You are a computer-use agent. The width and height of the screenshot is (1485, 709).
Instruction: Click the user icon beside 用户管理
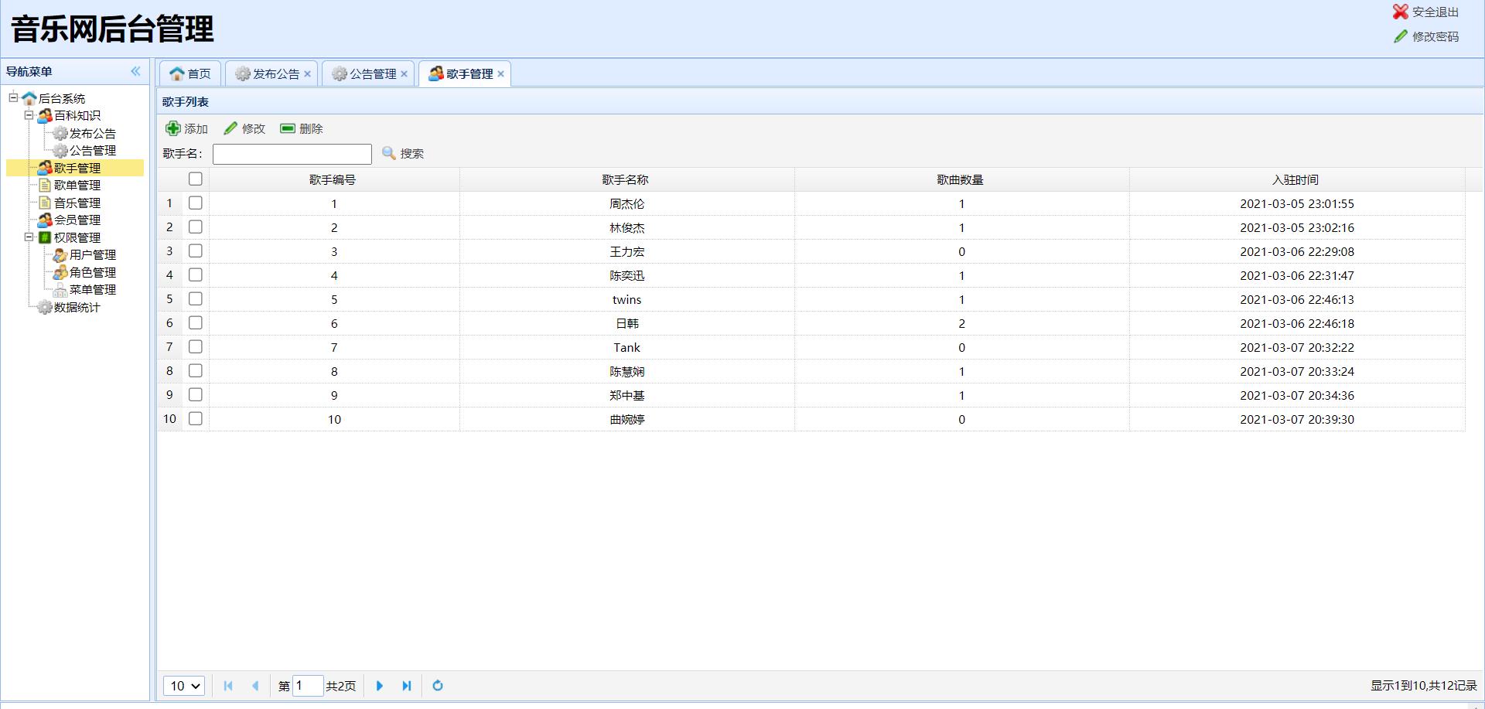60,255
